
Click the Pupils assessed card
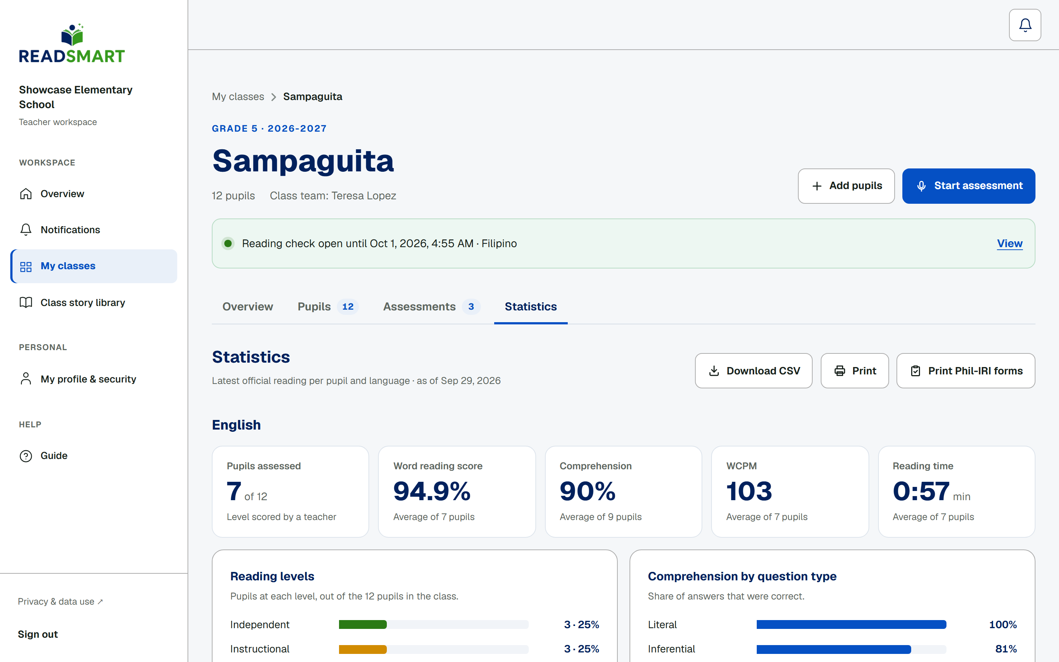[290, 491]
